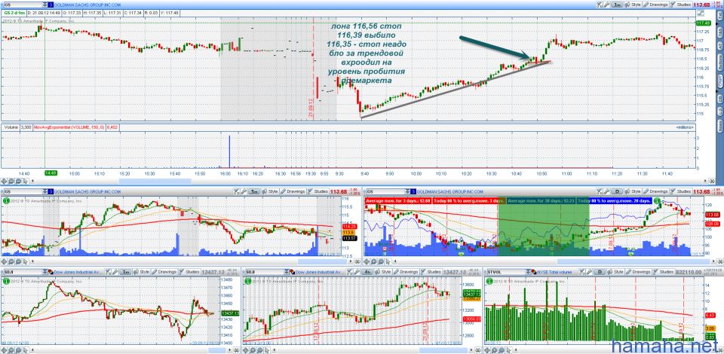724x354 pixels.
Task: Open D timeframe selector in $TVOL chart
Action: (600, 272)
